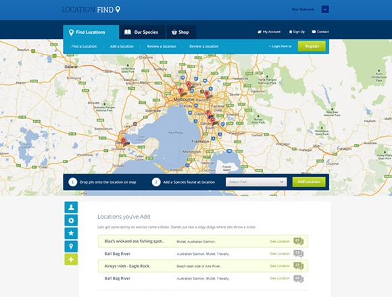Open comments icon for Blaz's fishing spot
Image resolution: width=392 pixels, height=297 pixels.
click(299, 242)
